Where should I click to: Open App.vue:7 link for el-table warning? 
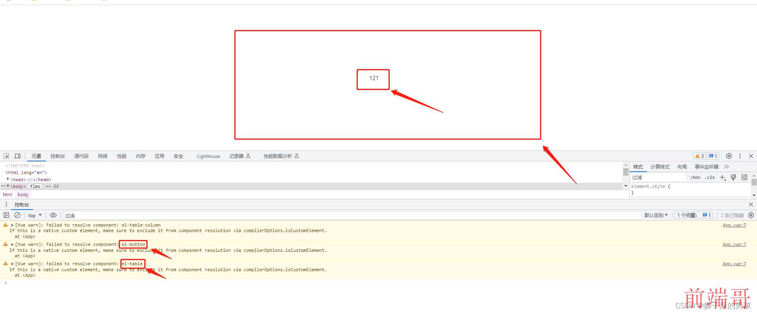[734, 264]
